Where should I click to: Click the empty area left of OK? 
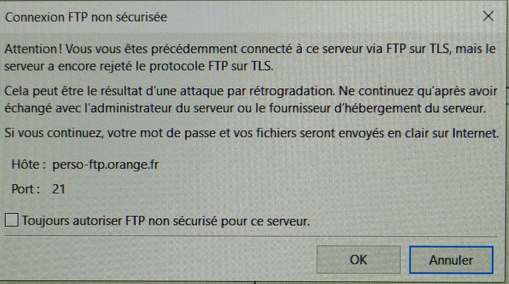point(153,260)
